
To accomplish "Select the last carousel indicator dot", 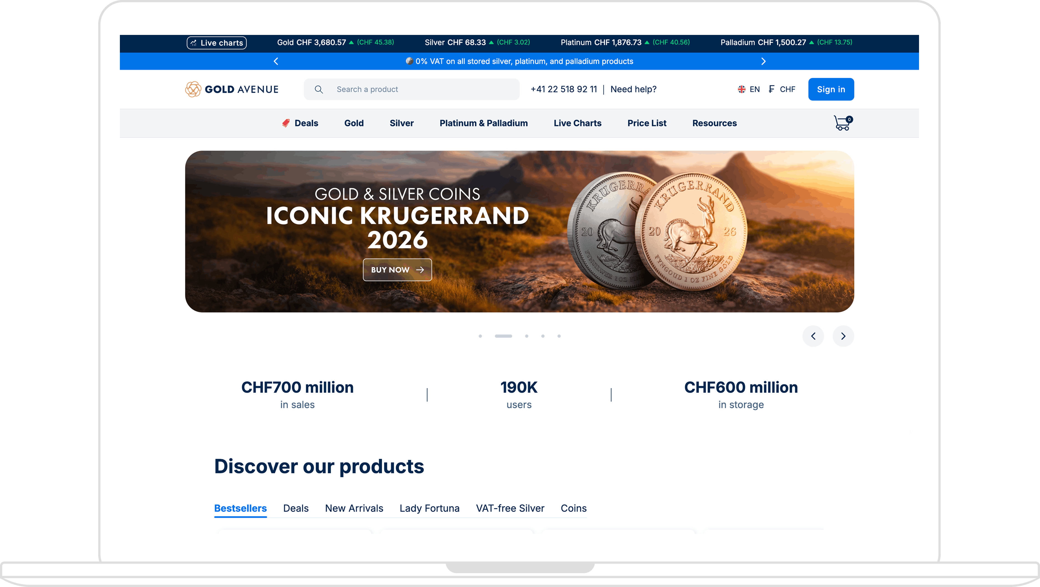I will (559, 336).
